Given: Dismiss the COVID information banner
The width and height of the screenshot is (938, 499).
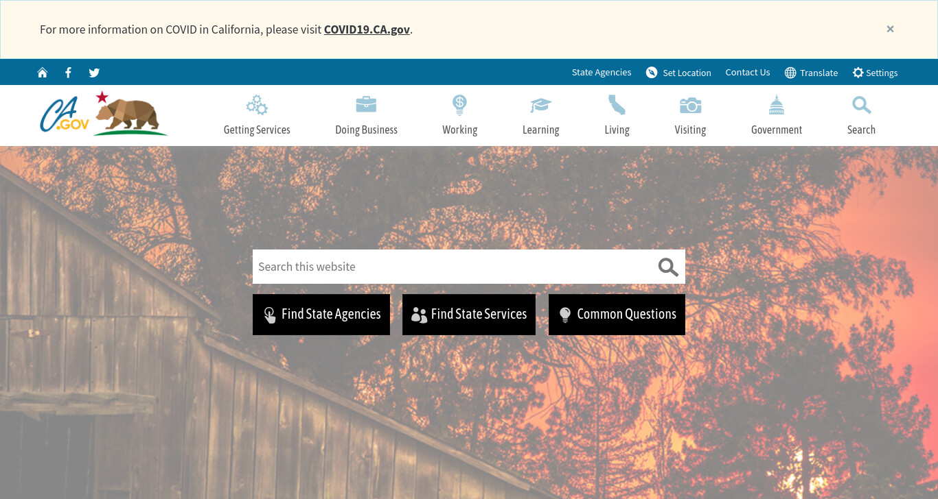Looking at the screenshot, I should 890,29.
